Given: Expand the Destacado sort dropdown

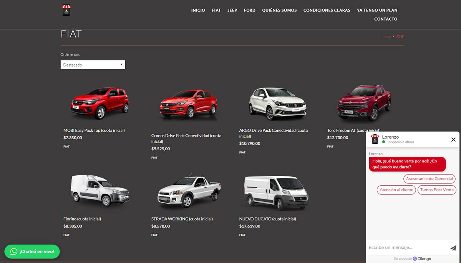Looking at the screenshot, I should click(x=93, y=65).
